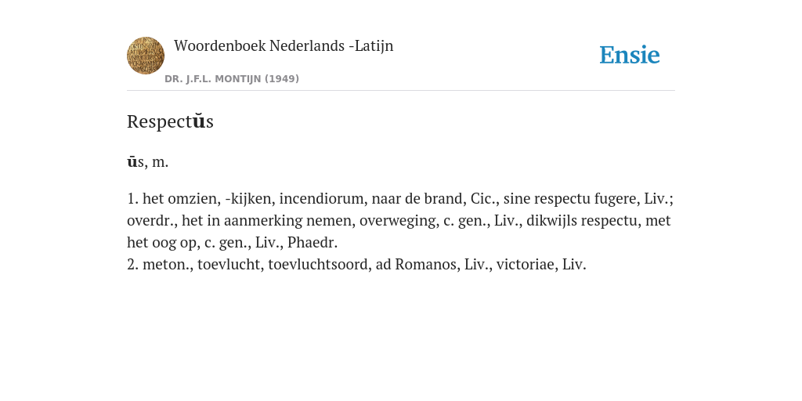
Task: Click author name DR. J.F.L. MONTIJN (1949)
Action: [232, 79]
